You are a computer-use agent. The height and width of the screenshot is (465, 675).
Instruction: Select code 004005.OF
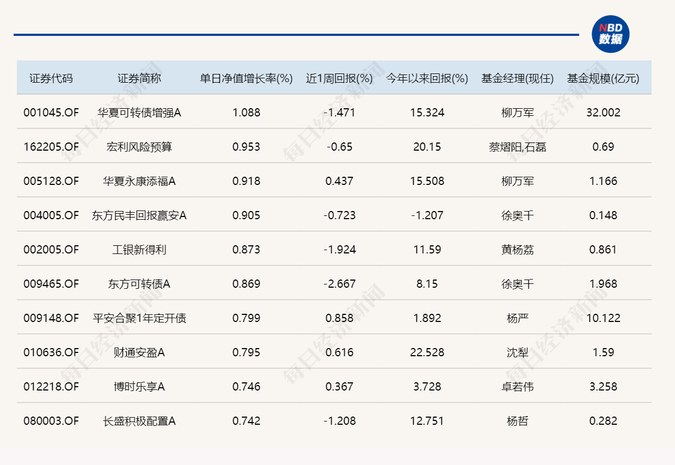pyautogui.click(x=51, y=215)
